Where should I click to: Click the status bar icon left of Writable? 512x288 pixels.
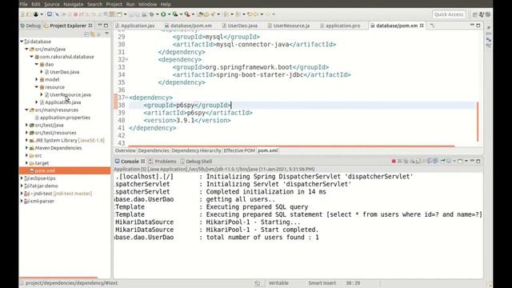coord(258,283)
